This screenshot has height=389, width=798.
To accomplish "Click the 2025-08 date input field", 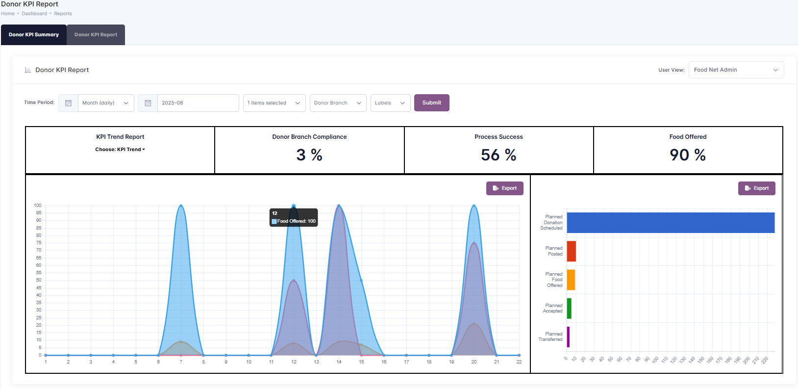I will pos(198,103).
